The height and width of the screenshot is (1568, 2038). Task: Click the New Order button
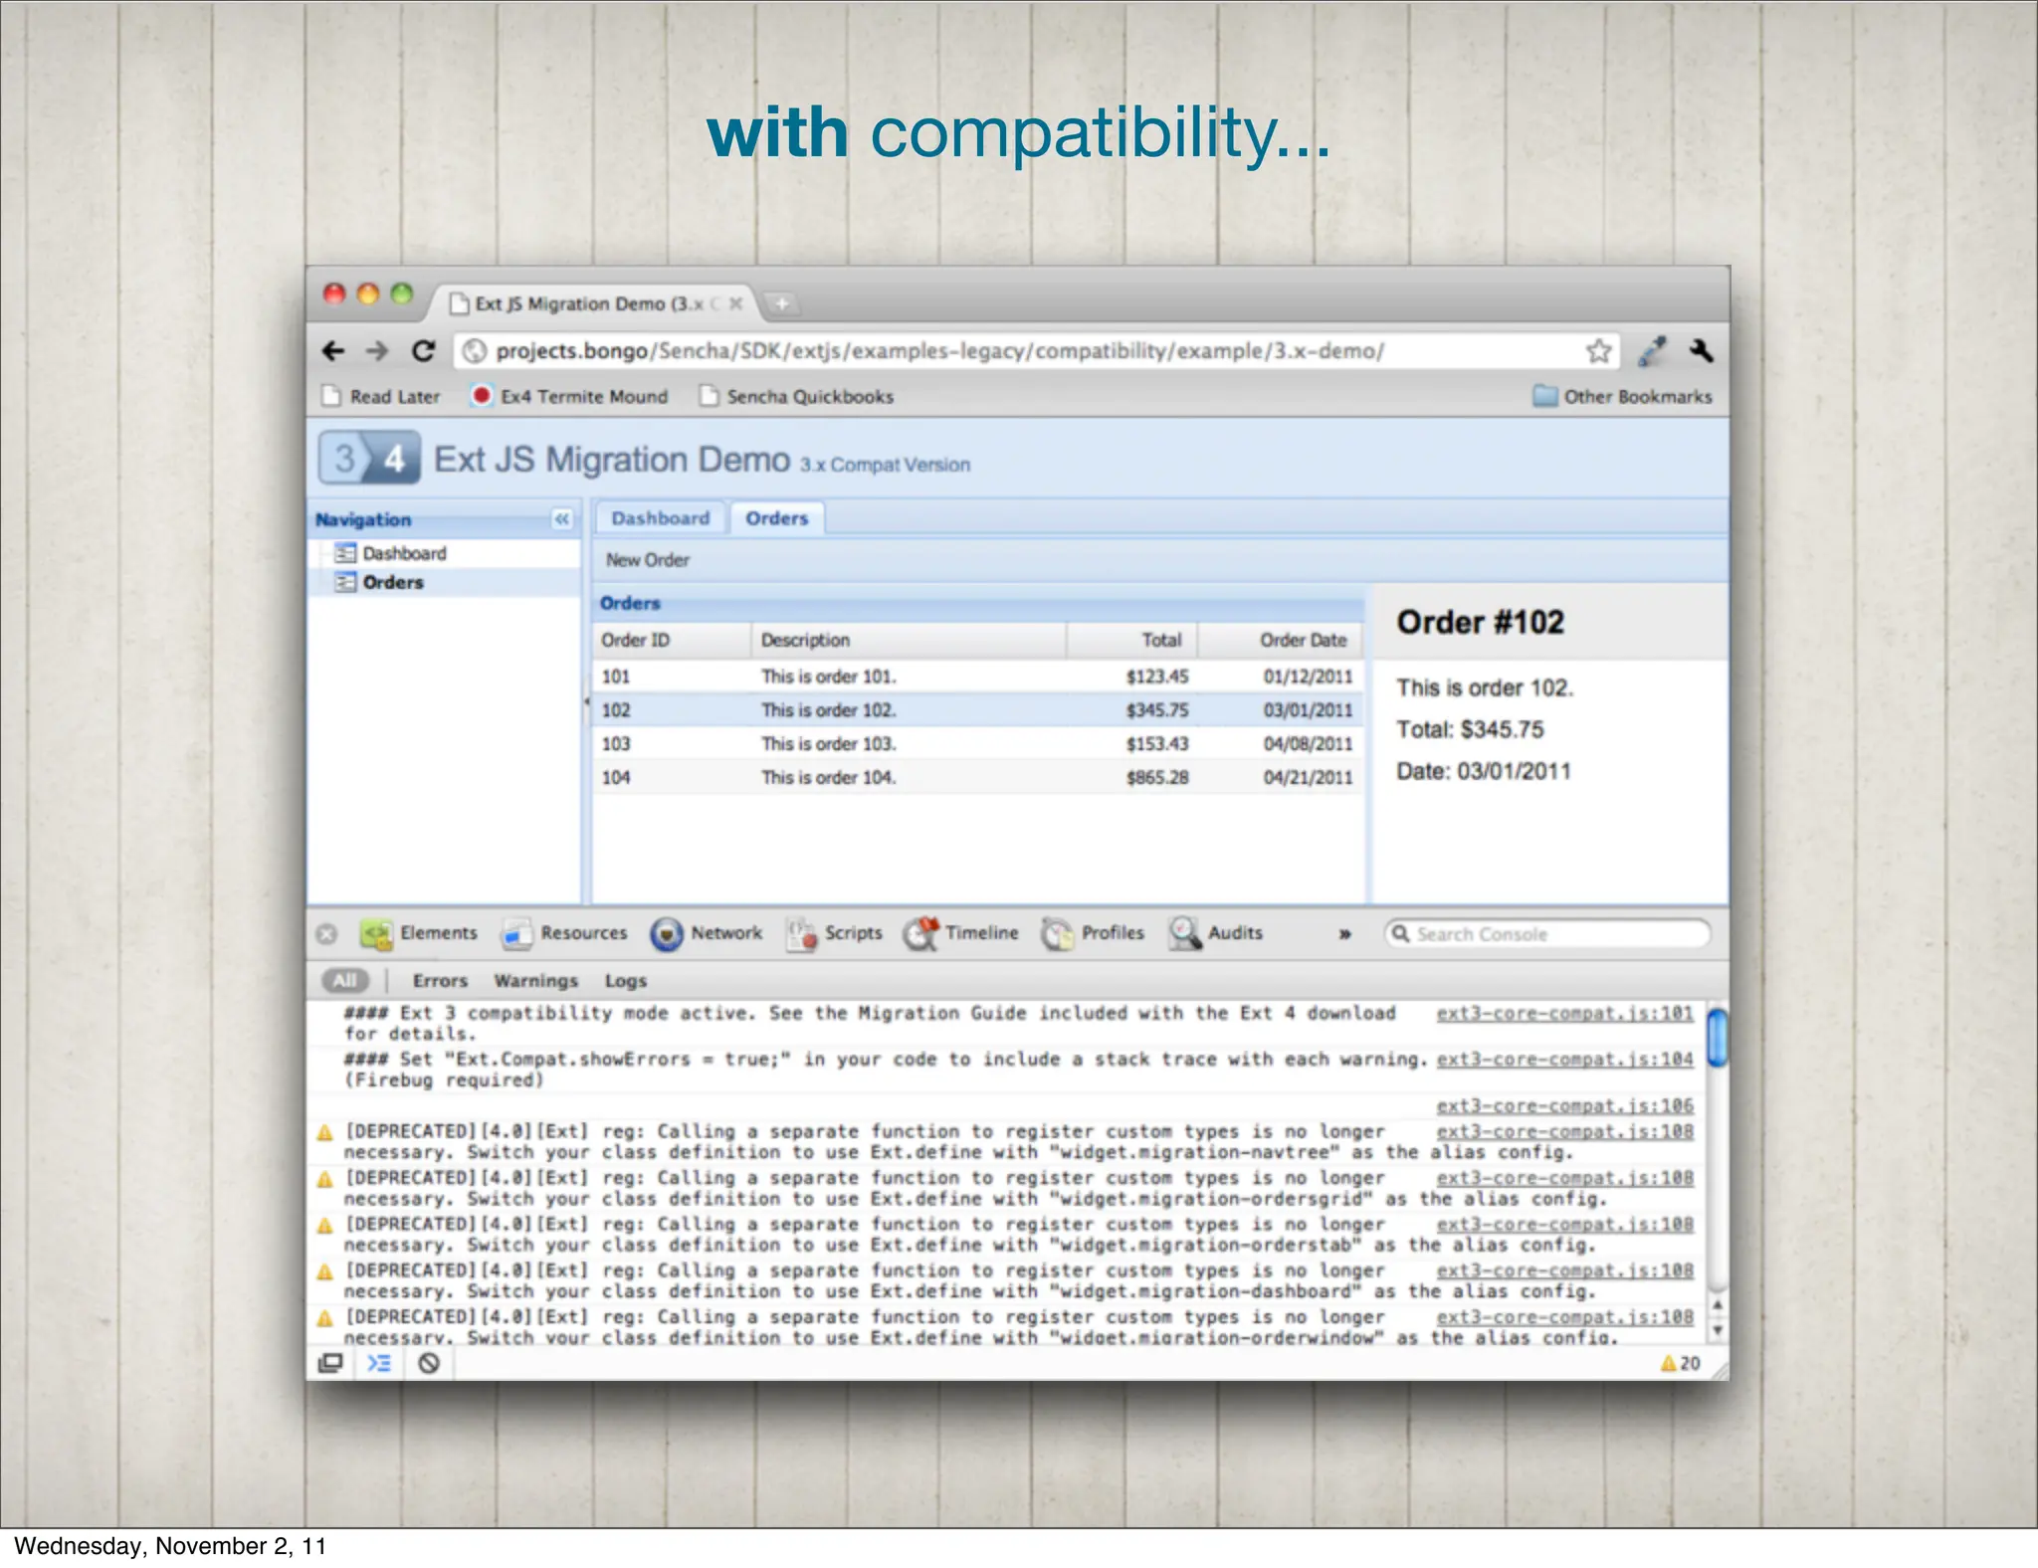(x=648, y=560)
